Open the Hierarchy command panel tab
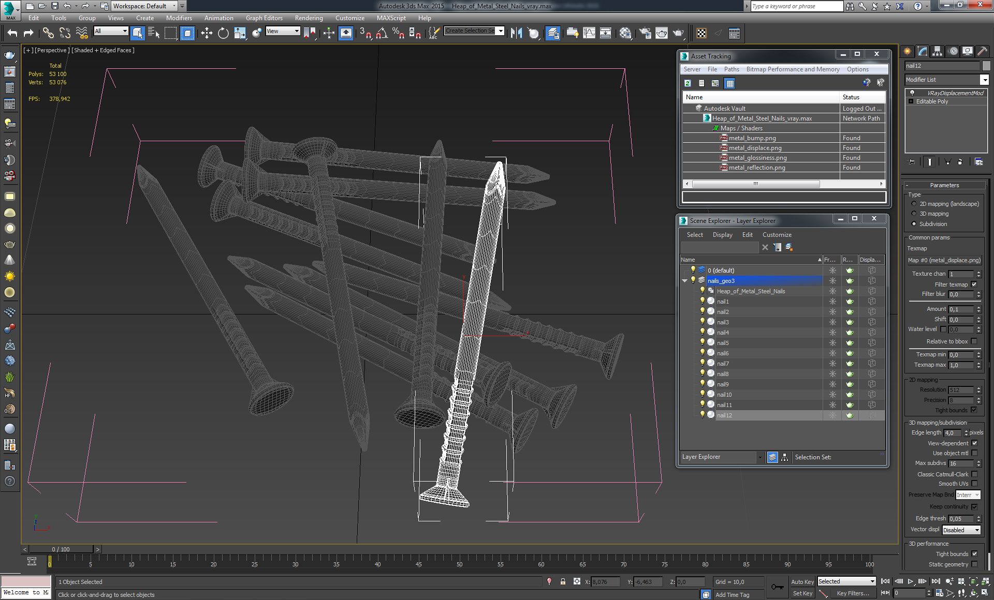 click(937, 51)
